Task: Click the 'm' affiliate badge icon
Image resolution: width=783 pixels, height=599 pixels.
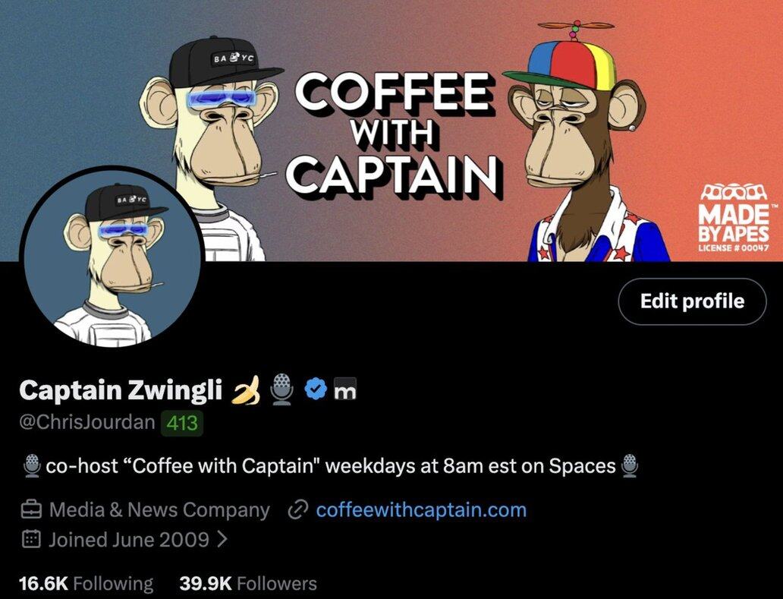Action: pos(345,389)
